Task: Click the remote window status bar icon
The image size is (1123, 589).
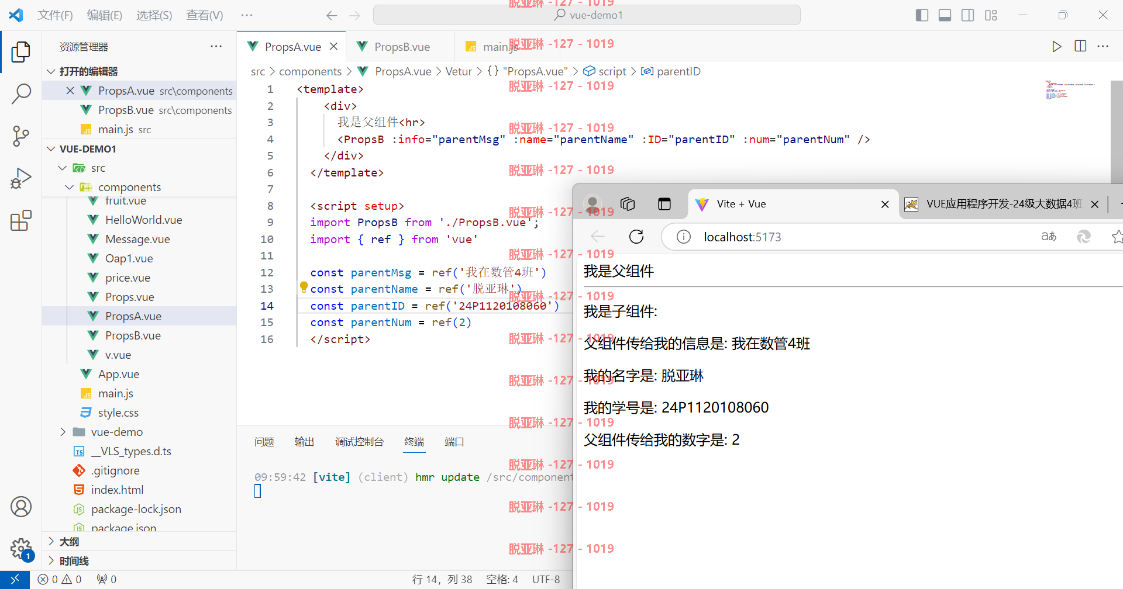Action: [x=15, y=580]
